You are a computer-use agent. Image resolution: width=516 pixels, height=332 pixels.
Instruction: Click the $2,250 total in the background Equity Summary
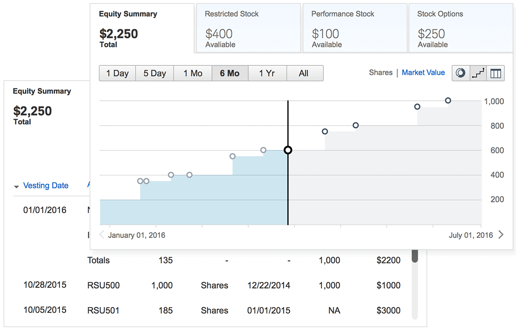click(x=32, y=111)
